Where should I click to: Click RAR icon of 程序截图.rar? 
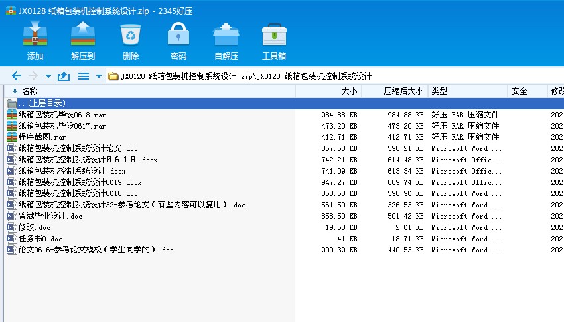12,137
